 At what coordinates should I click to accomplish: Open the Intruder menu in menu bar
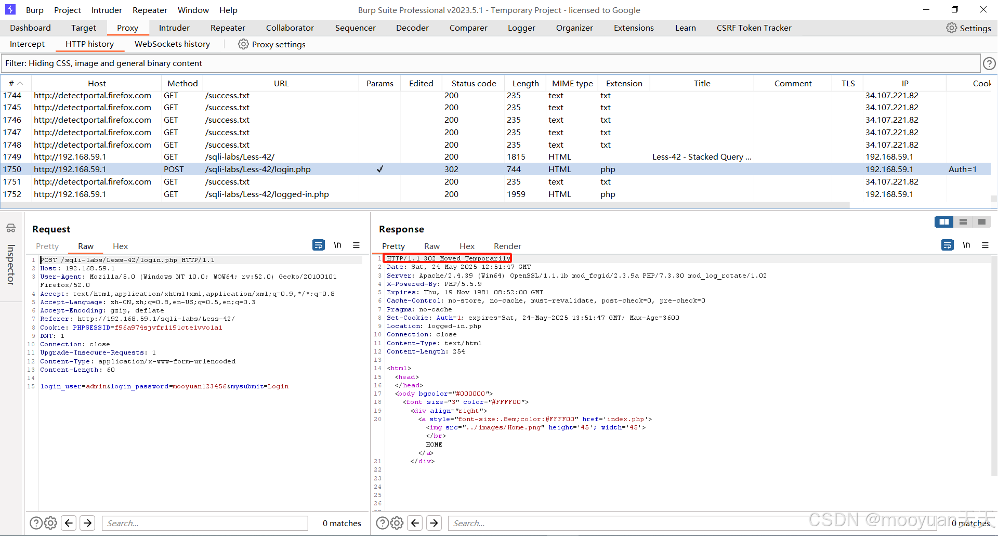[x=107, y=10]
